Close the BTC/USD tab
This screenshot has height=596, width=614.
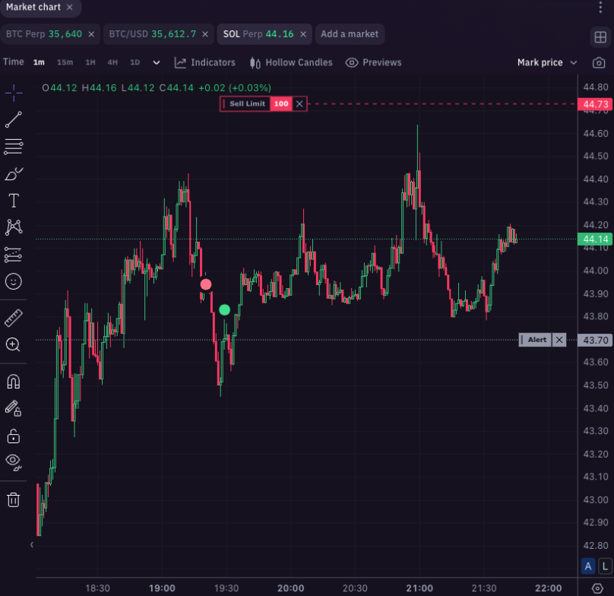pyautogui.click(x=205, y=34)
